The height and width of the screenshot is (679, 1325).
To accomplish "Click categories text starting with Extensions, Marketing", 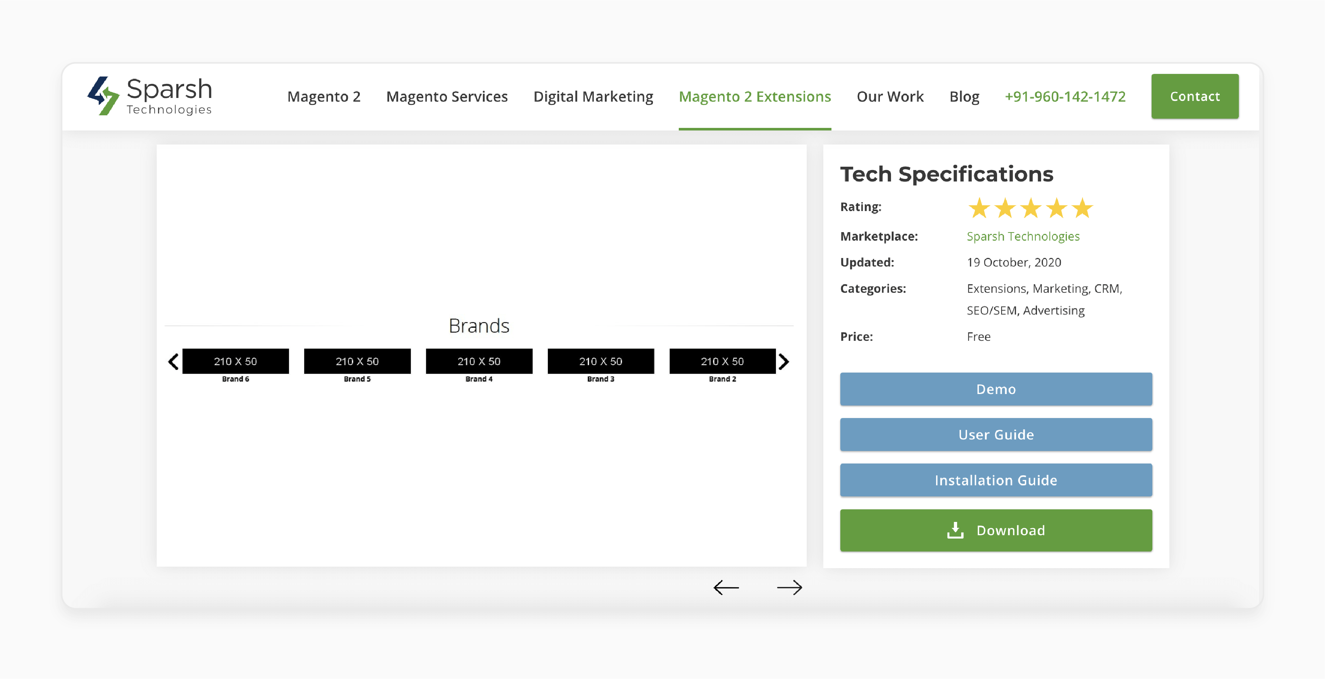I will (x=1044, y=299).
